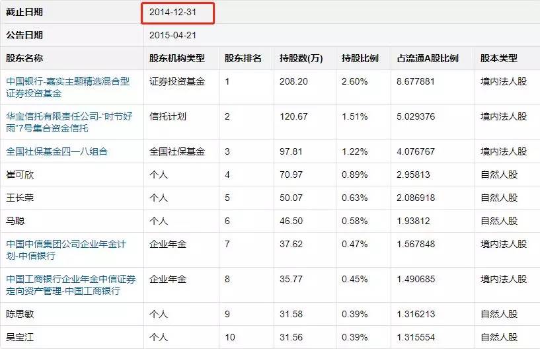Click A-share ratio 5.029376

(x=416, y=116)
